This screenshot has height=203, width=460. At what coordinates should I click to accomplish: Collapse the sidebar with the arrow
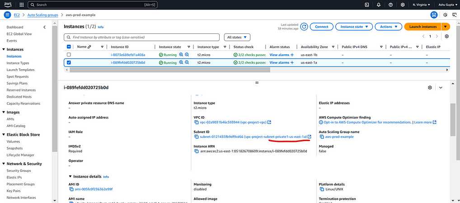coord(45,27)
